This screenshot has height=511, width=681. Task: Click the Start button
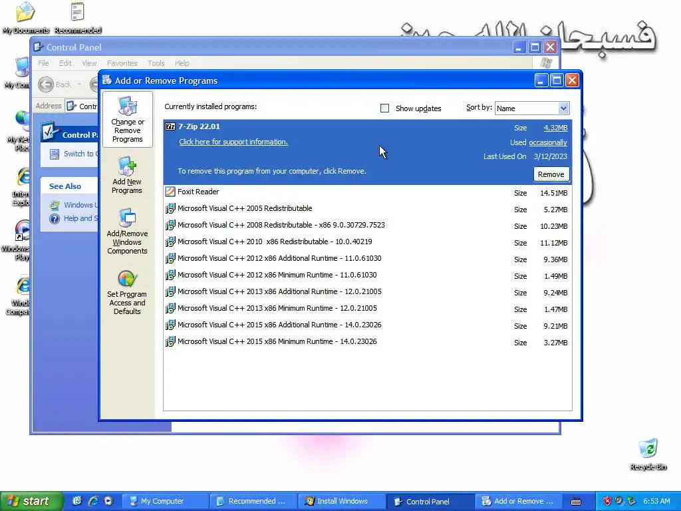31,501
